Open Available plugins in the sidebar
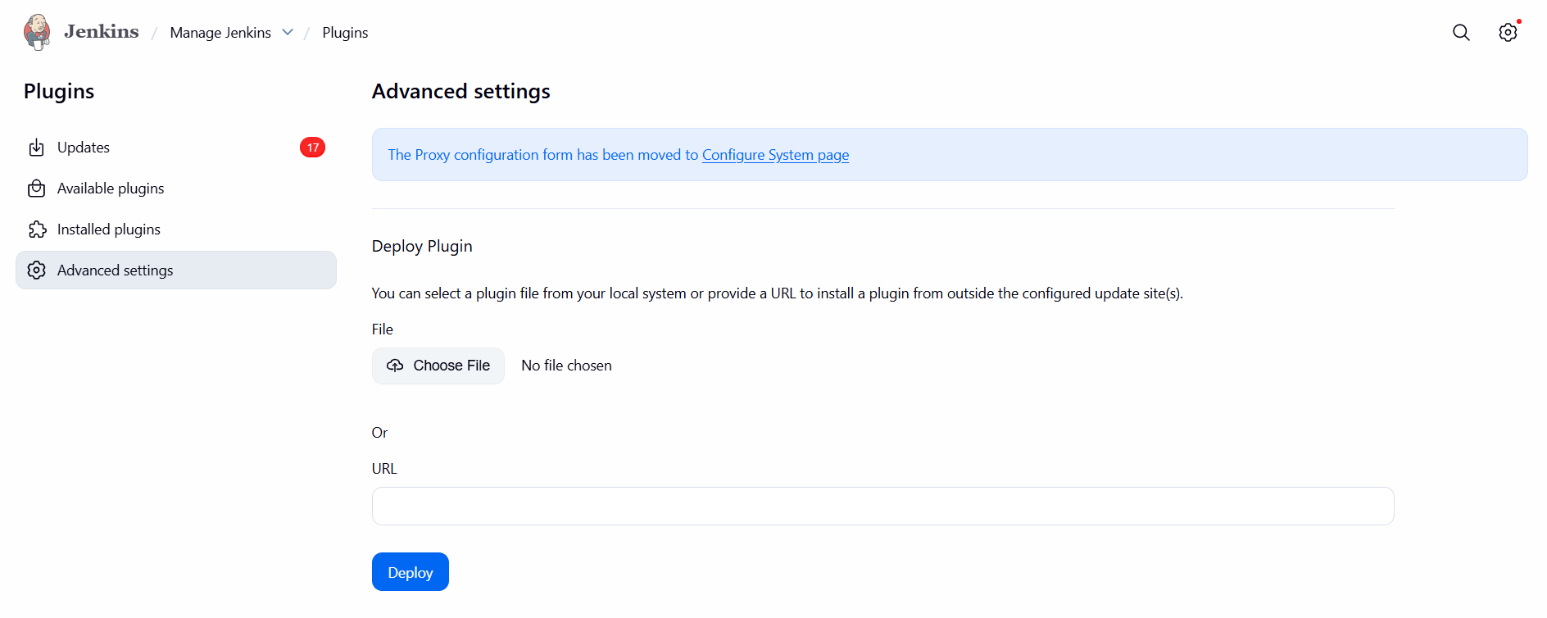This screenshot has width=1547, height=618. [x=176, y=189]
